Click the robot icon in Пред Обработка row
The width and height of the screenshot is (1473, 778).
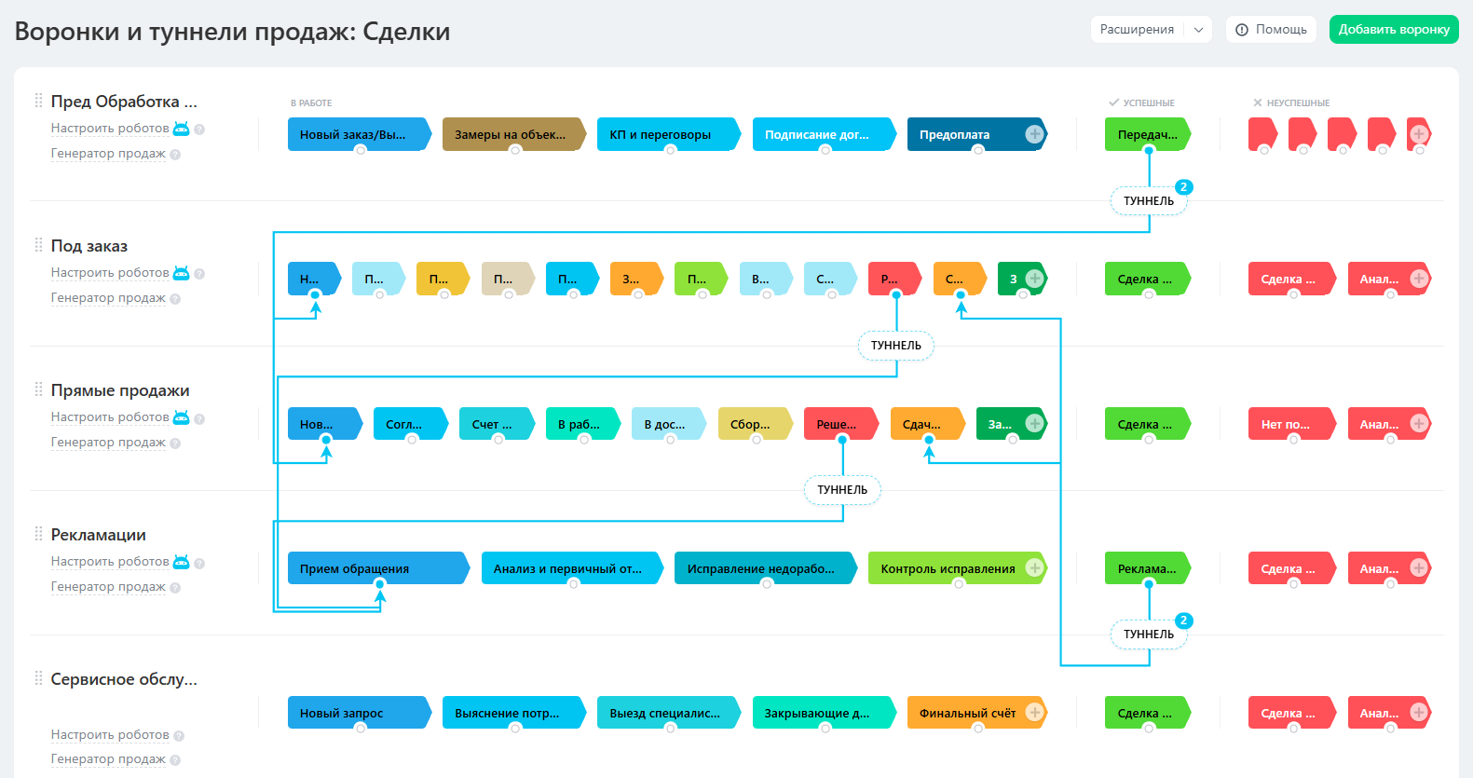pos(182,129)
